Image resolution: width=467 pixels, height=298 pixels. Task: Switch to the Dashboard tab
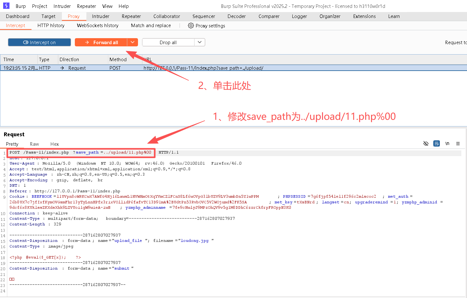18,16
